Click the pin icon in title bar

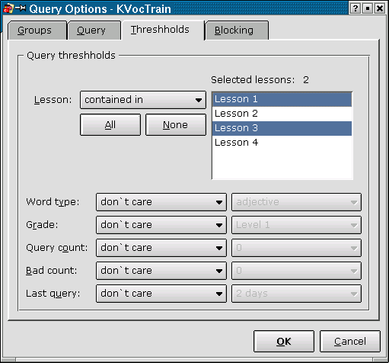pos(21,8)
